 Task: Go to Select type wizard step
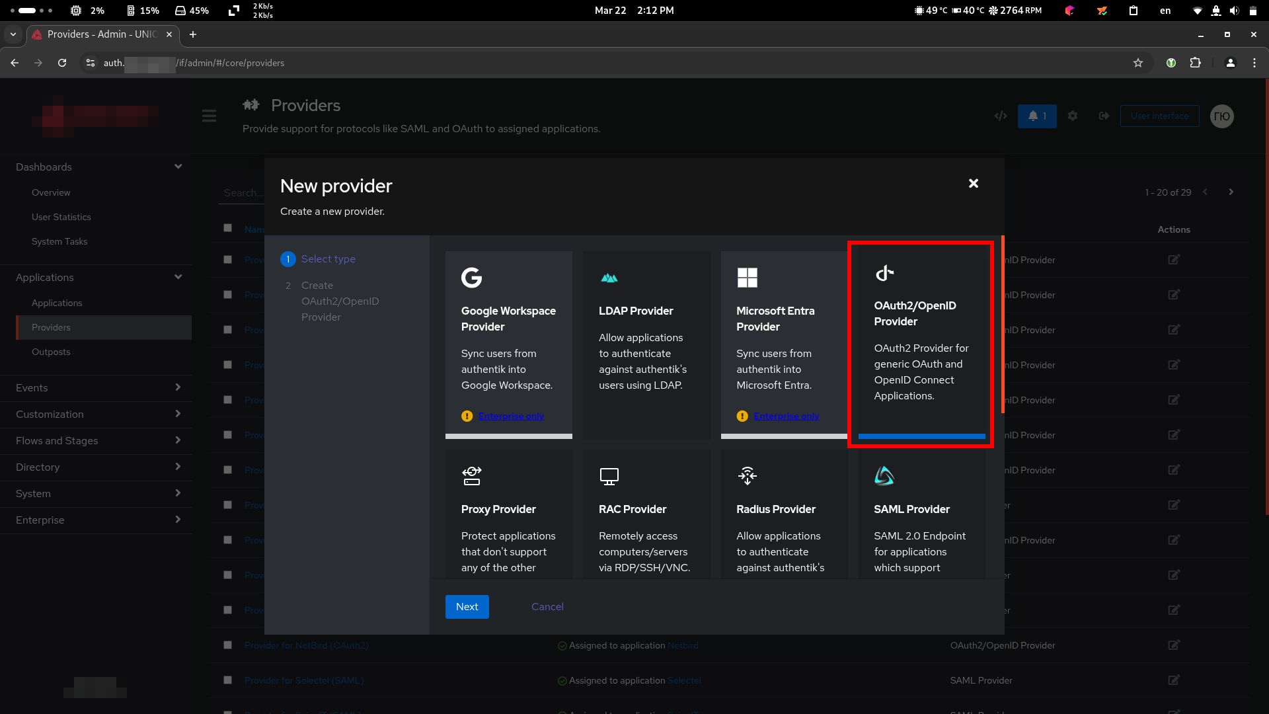point(328,259)
